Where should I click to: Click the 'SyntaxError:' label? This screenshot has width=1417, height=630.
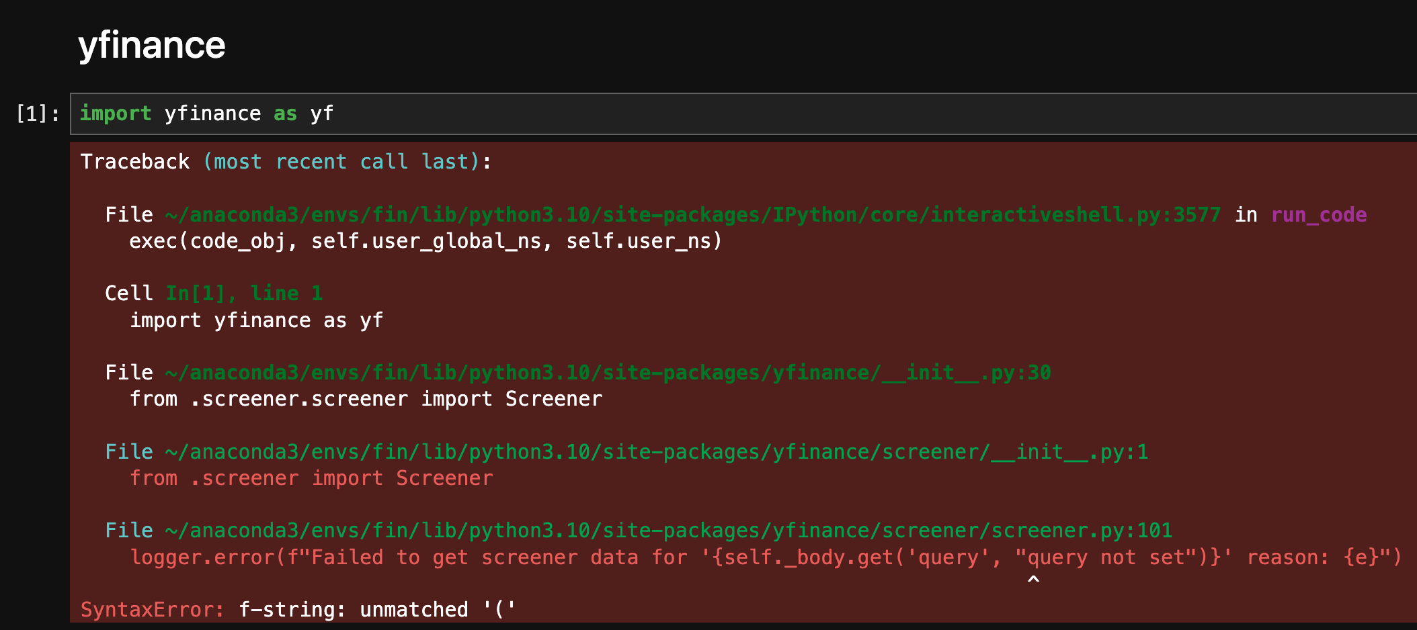[153, 610]
